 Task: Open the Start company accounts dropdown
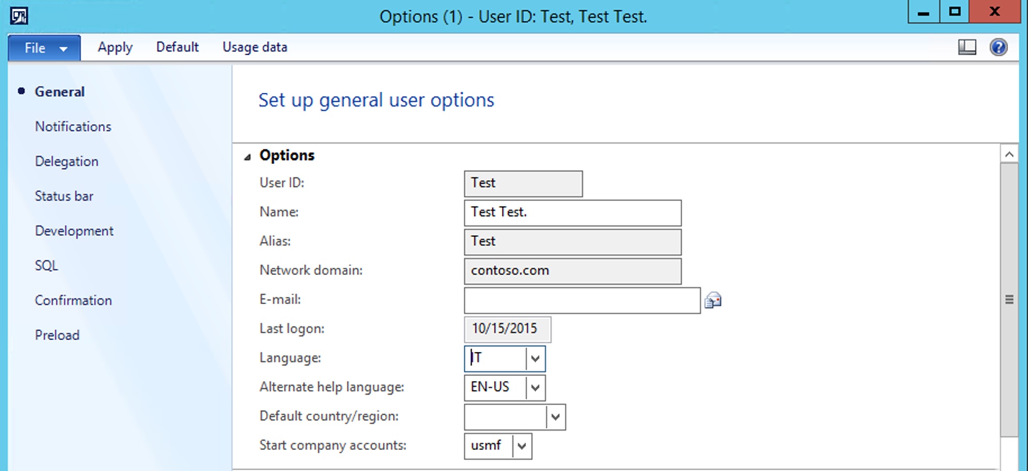(x=521, y=446)
